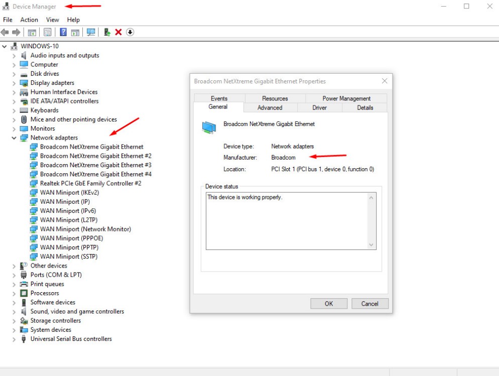499x376 pixels.
Task: Switch to the Driver tab
Action: tap(319, 107)
